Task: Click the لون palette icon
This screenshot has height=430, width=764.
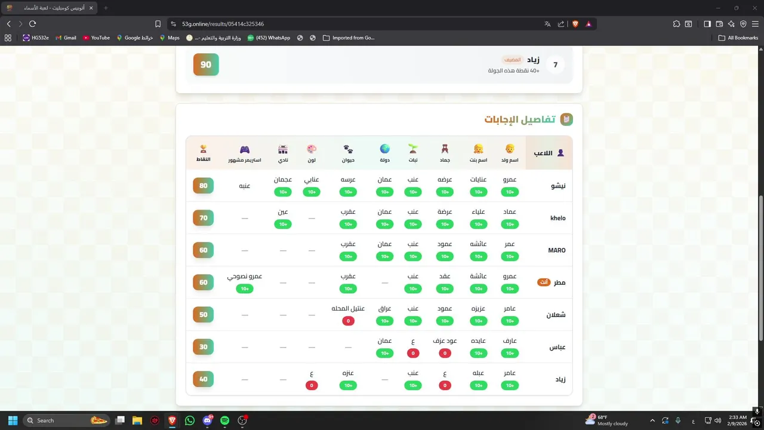Action: tap(312, 149)
